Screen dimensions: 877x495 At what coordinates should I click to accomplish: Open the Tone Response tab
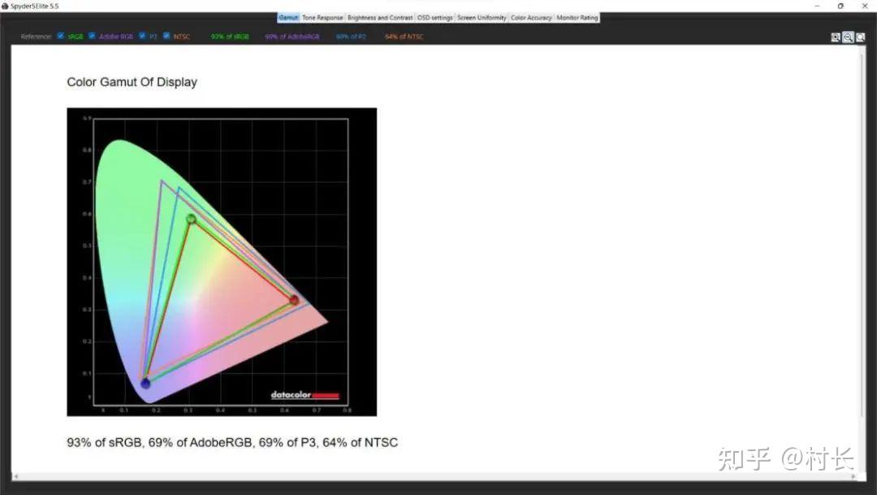322,18
